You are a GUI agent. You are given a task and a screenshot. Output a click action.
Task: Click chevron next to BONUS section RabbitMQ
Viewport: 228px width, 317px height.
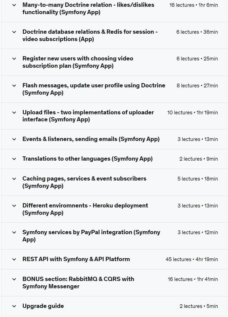[x=14, y=279]
